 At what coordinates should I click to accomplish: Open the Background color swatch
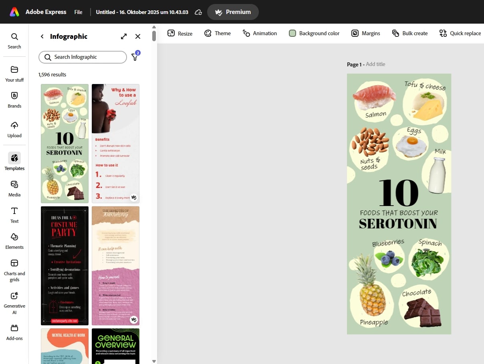coord(292,33)
